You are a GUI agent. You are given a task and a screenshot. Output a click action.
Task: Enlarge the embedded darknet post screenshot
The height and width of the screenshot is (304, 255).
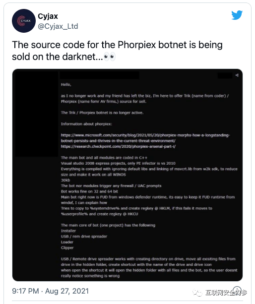tap(127, 175)
